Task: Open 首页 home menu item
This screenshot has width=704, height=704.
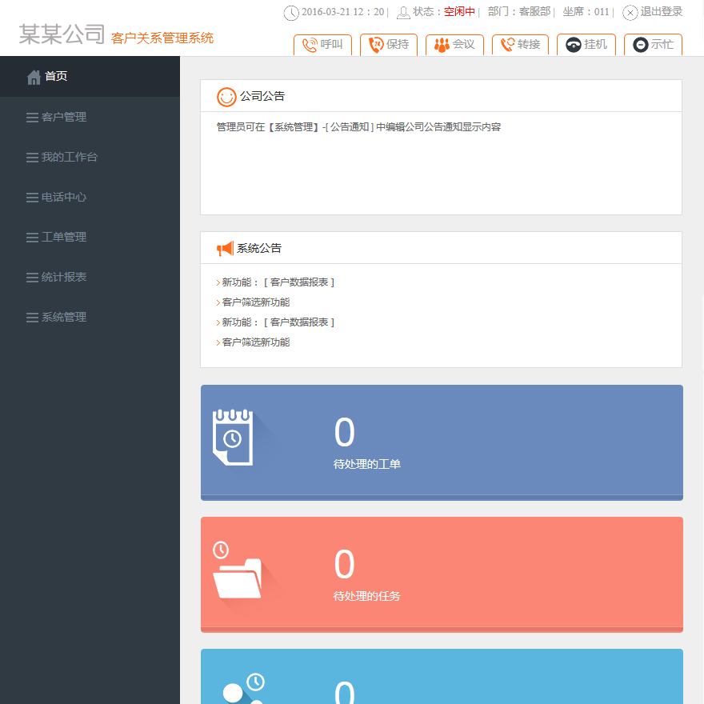Action: click(90, 76)
